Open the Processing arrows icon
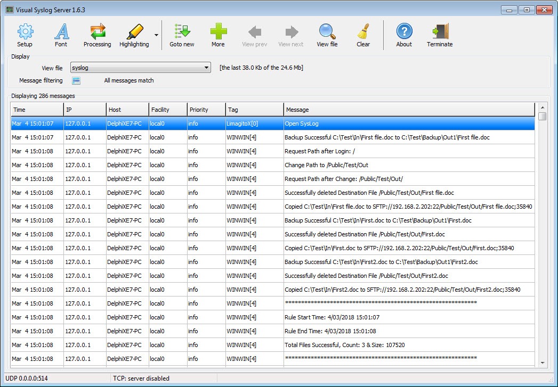The image size is (558, 387). coord(98,31)
